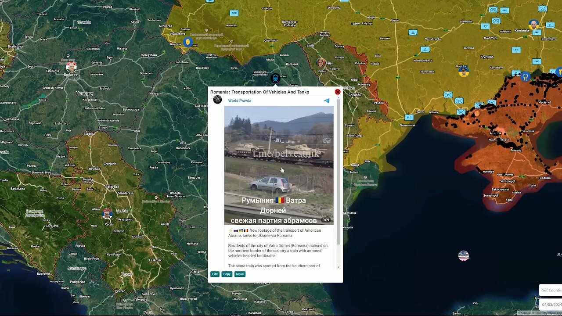Click the 0:09 video duration badge
The height and width of the screenshot is (316, 562).
pos(326,220)
